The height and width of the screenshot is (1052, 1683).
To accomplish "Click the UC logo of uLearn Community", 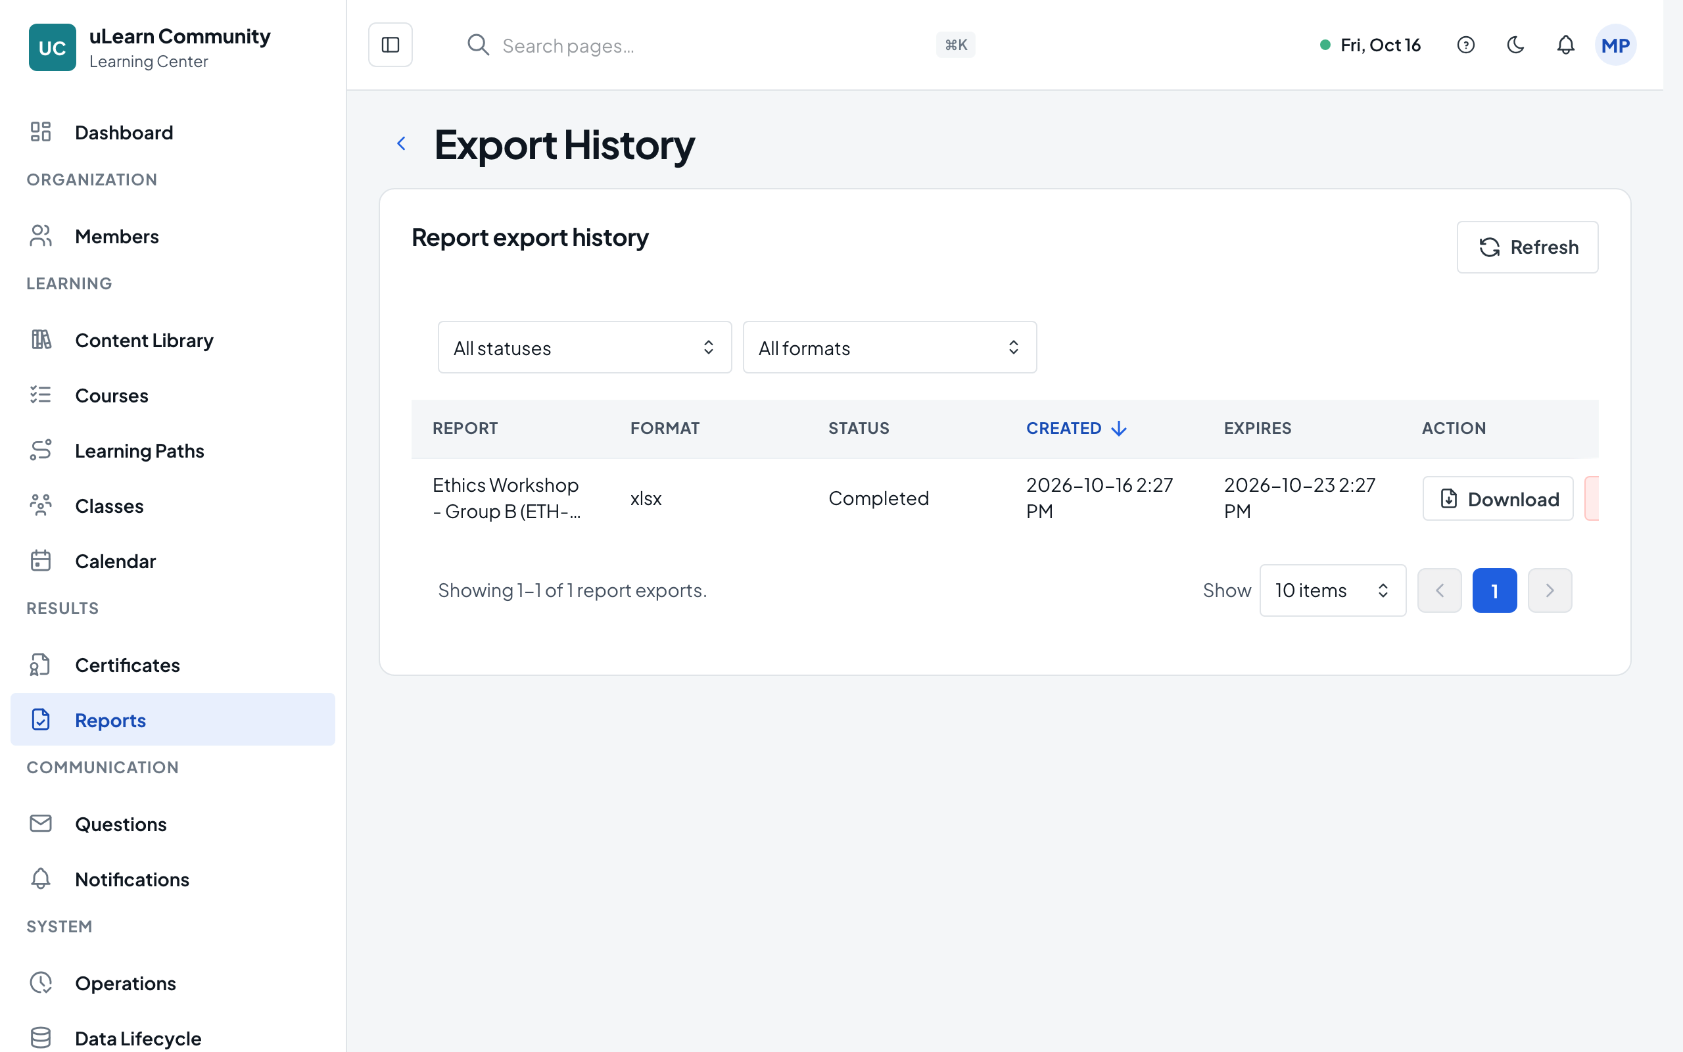I will coord(52,47).
